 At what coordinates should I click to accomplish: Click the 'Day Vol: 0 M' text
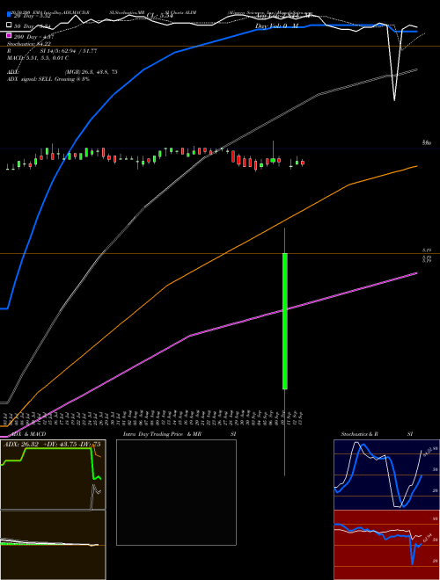coord(276,26)
